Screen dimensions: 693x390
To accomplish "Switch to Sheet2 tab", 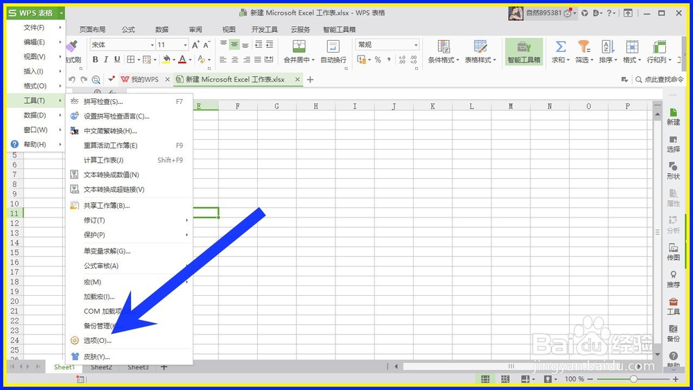I will pos(101,367).
